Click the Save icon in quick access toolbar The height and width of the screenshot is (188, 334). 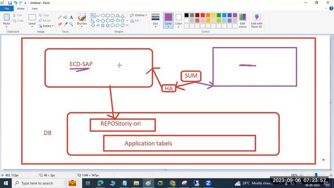point(10,3)
